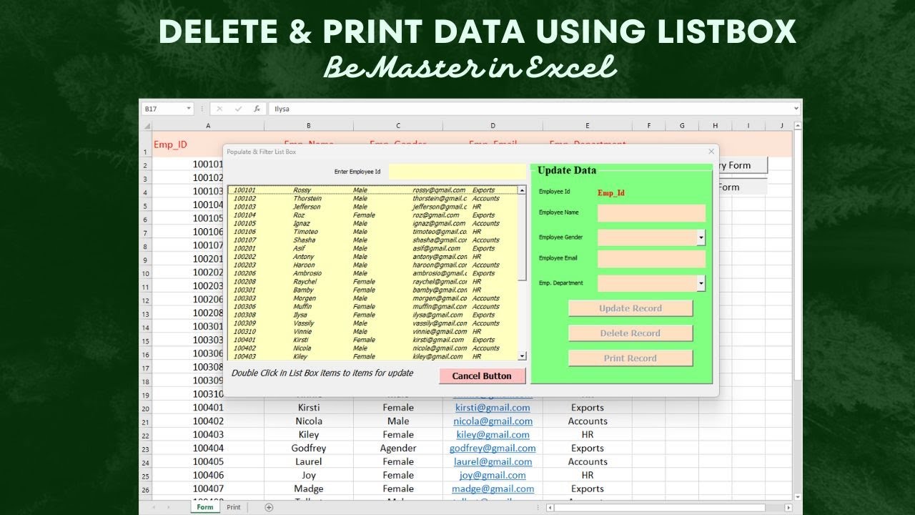Screen dimensions: 915x515
Task: Open the Emp. Department combo box
Action: [701, 283]
